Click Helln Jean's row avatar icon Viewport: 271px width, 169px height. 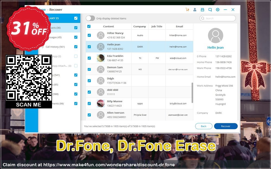(x=101, y=47)
